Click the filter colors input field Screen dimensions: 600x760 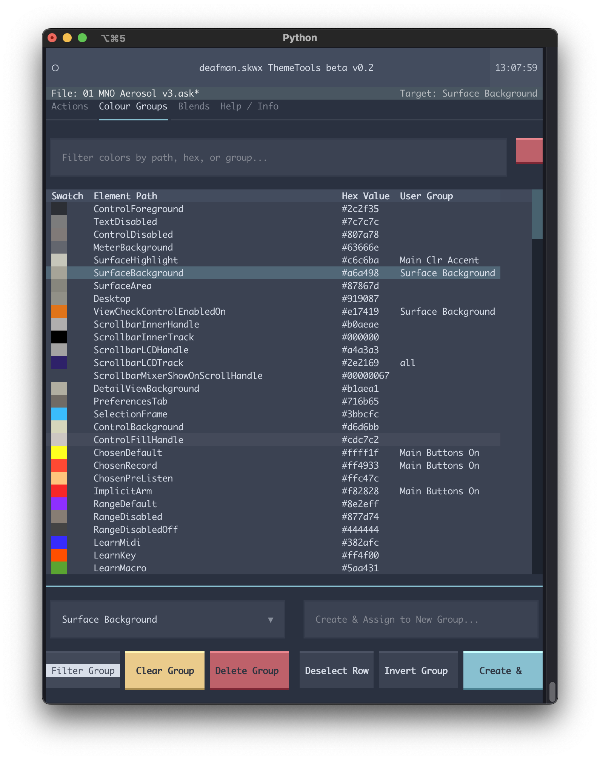(x=278, y=157)
